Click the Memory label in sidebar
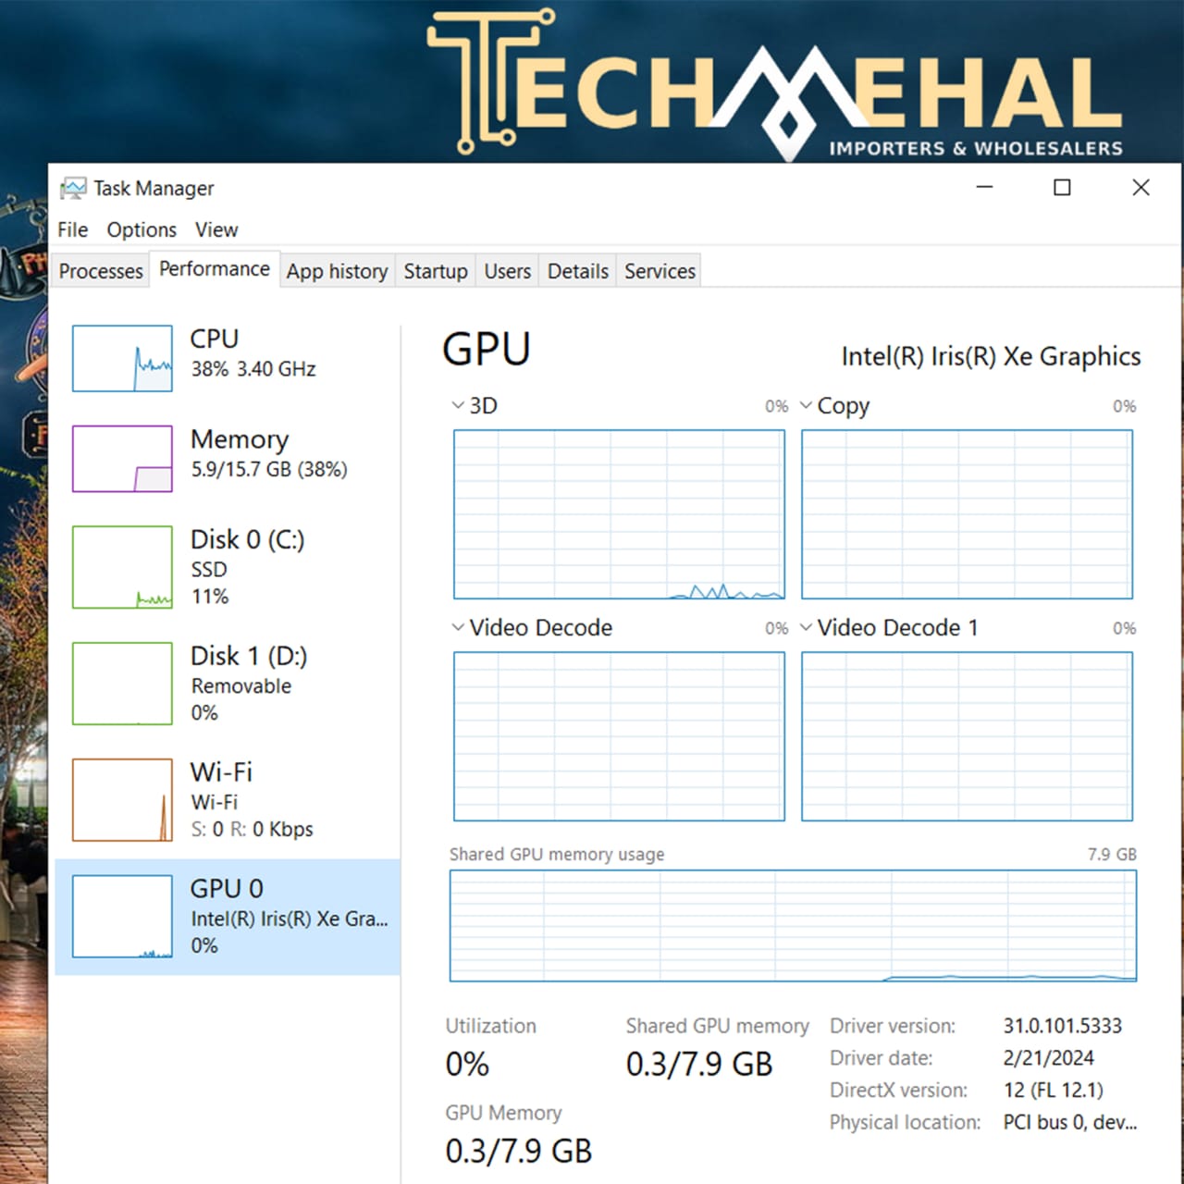The height and width of the screenshot is (1184, 1184). tap(240, 440)
